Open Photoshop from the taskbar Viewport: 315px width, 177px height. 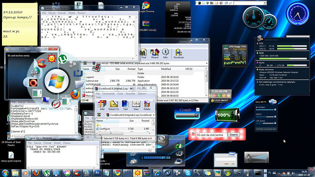pyautogui.click(x=97, y=173)
